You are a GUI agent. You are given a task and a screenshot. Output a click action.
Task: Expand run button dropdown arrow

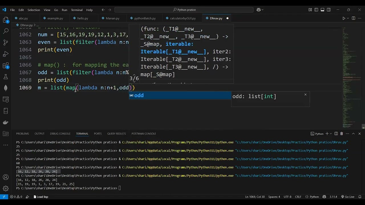click(348, 18)
